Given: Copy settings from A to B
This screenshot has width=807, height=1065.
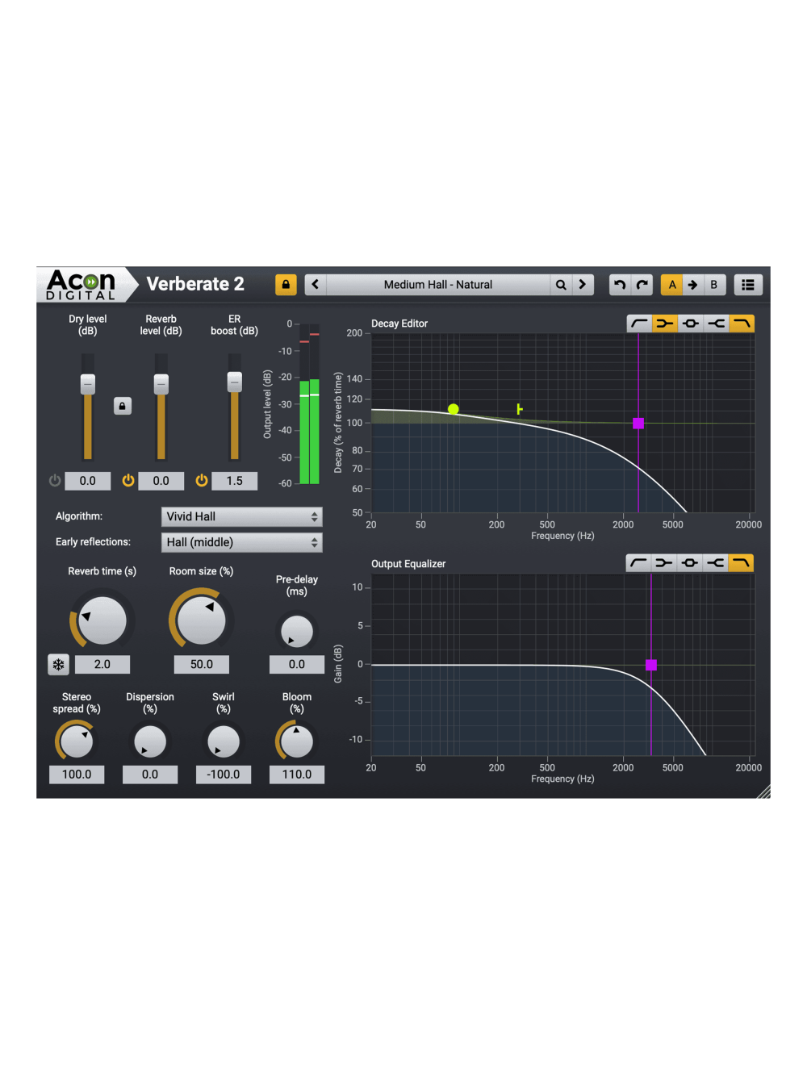Looking at the screenshot, I should point(692,284).
